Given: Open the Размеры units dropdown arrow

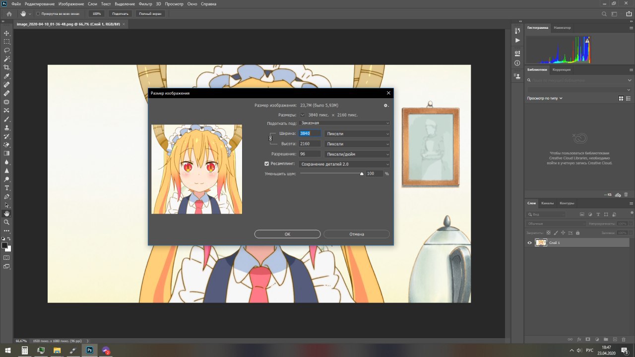Looking at the screenshot, I should pyautogui.click(x=303, y=115).
